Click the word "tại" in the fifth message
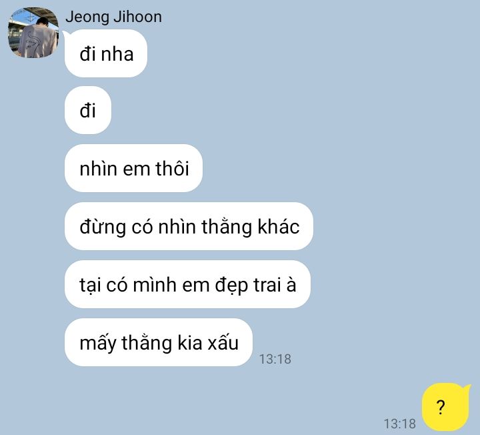 (90, 286)
